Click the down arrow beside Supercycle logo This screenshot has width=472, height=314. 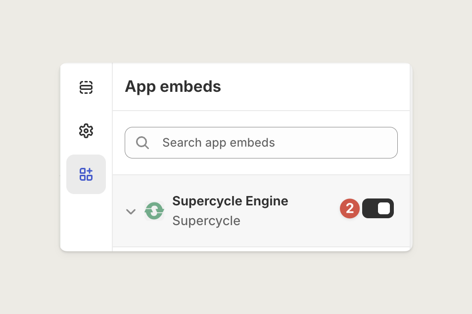[131, 211]
